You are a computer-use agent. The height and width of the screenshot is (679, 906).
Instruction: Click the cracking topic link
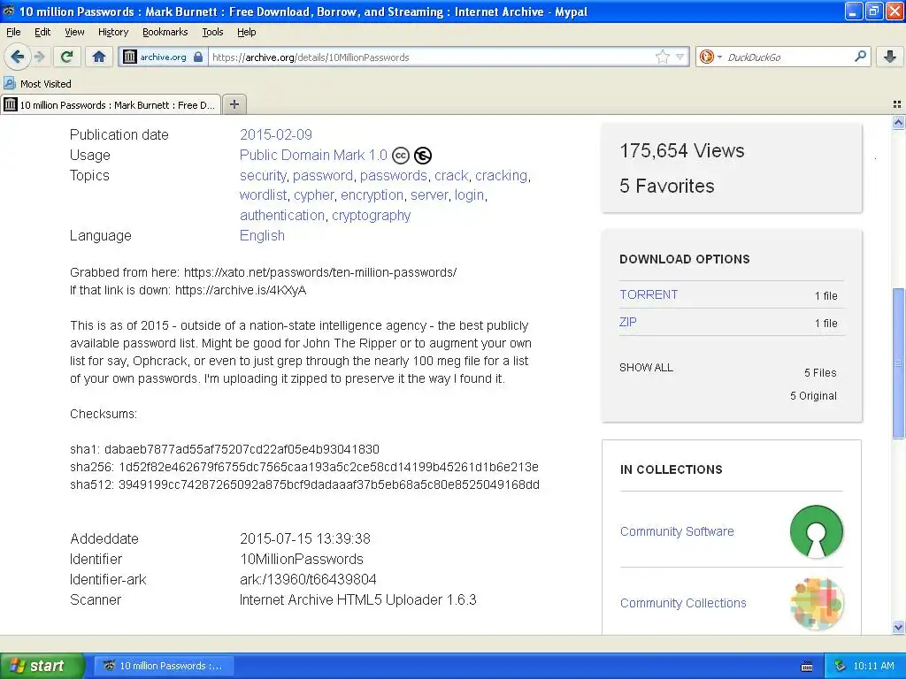pos(501,175)
